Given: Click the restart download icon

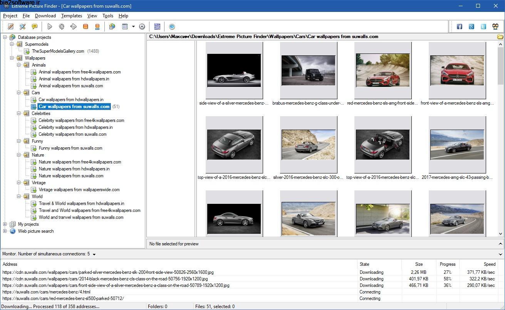Looking at the screenshot, I should point(61,26).
